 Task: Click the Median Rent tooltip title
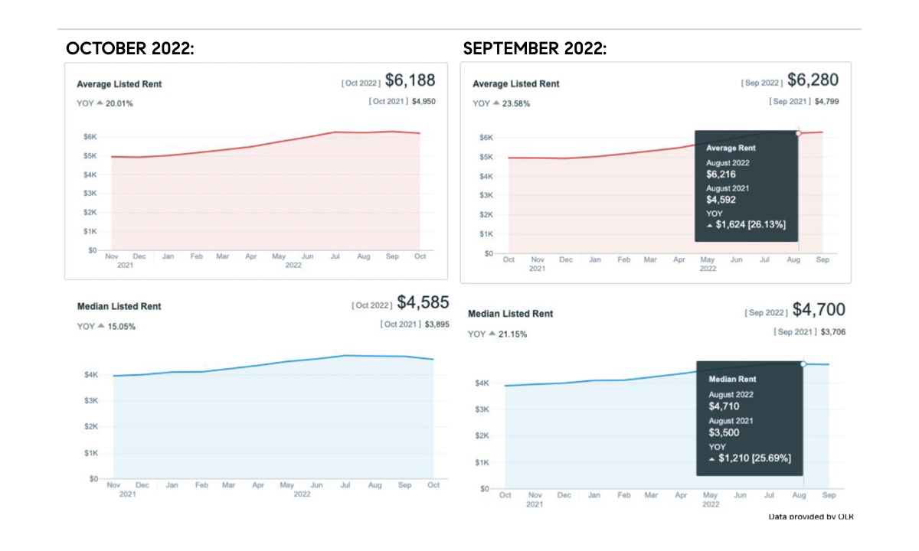(x=732, y=379)
